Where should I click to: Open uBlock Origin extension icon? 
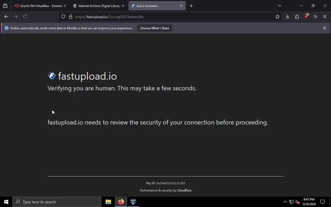[306, 16]
